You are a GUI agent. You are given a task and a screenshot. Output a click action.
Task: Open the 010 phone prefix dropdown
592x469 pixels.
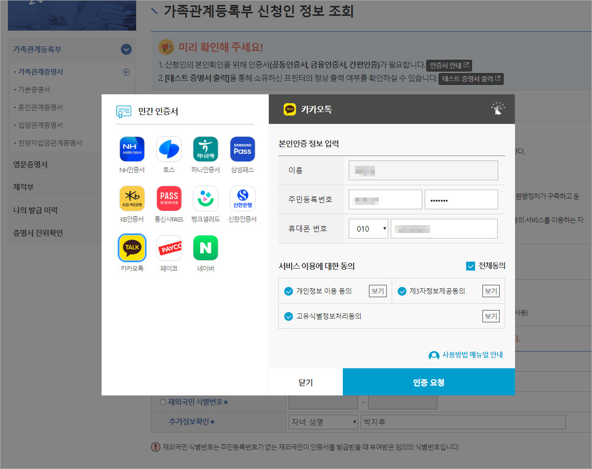click(x=369, y=229)
